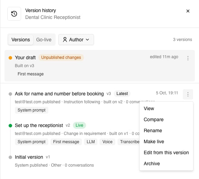Click System prompt tag under v3
This screenshot has width=199, height=179.
31,110
